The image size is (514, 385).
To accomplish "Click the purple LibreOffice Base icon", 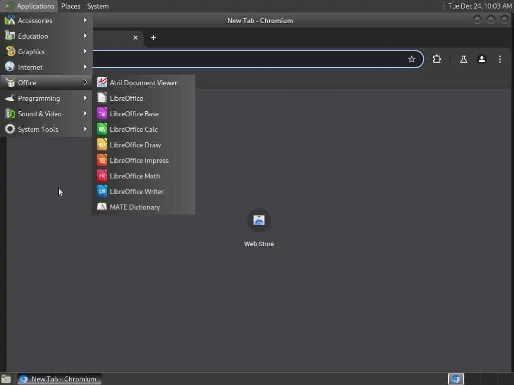I will (102, 114).
